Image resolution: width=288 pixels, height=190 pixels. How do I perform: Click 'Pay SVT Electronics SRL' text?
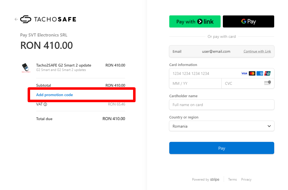[x=44, y=35]
